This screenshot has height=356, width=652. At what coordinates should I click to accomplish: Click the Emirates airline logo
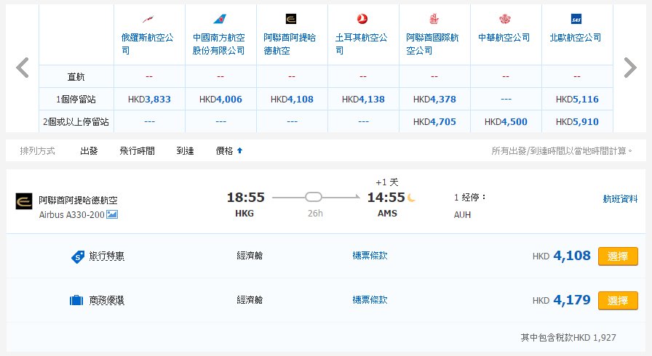tap(434, 19)
